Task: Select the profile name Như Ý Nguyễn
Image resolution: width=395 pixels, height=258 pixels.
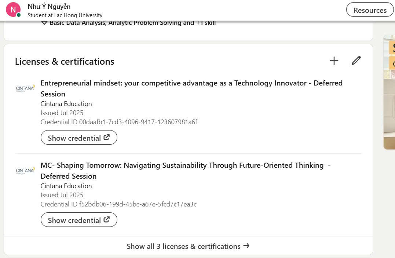Action: coord(49,6)
